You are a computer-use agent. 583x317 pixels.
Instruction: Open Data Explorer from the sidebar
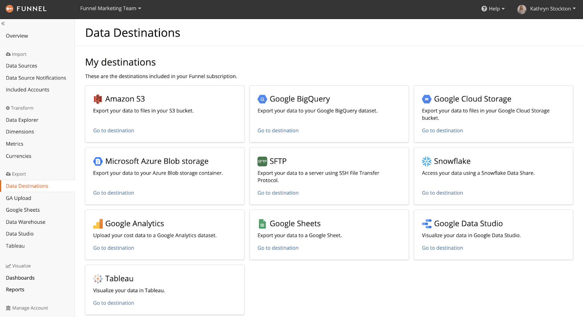pyautogui.click(x=22, y=120)
